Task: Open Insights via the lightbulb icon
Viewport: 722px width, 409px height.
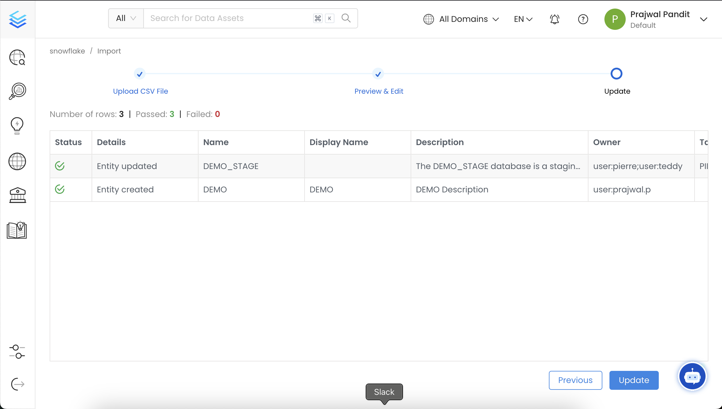Action: (17, 126)
